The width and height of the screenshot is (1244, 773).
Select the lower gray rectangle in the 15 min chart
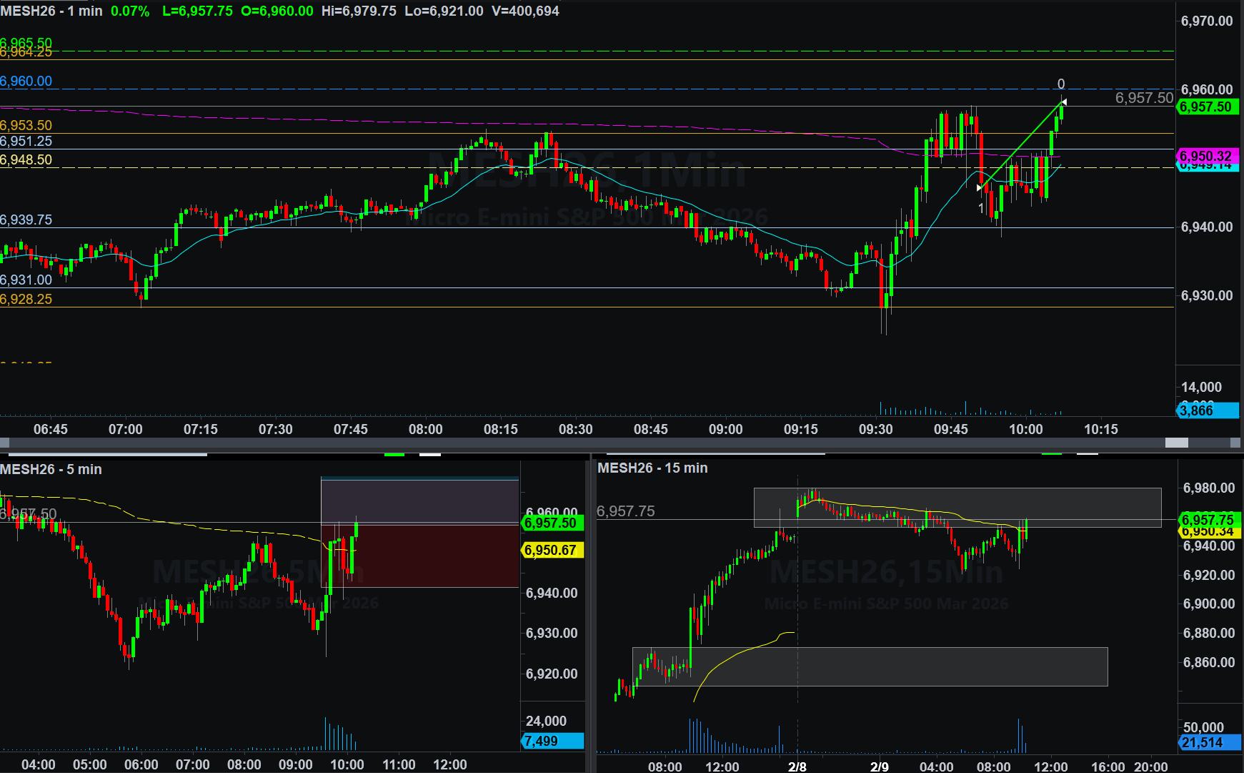870,666
